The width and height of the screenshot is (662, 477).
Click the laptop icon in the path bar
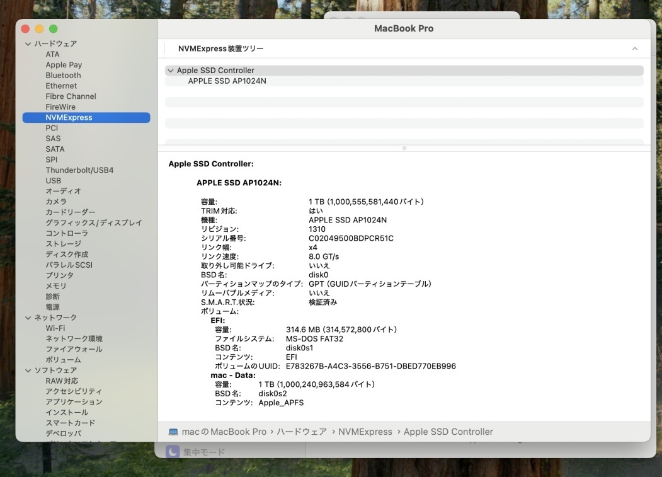173,432
